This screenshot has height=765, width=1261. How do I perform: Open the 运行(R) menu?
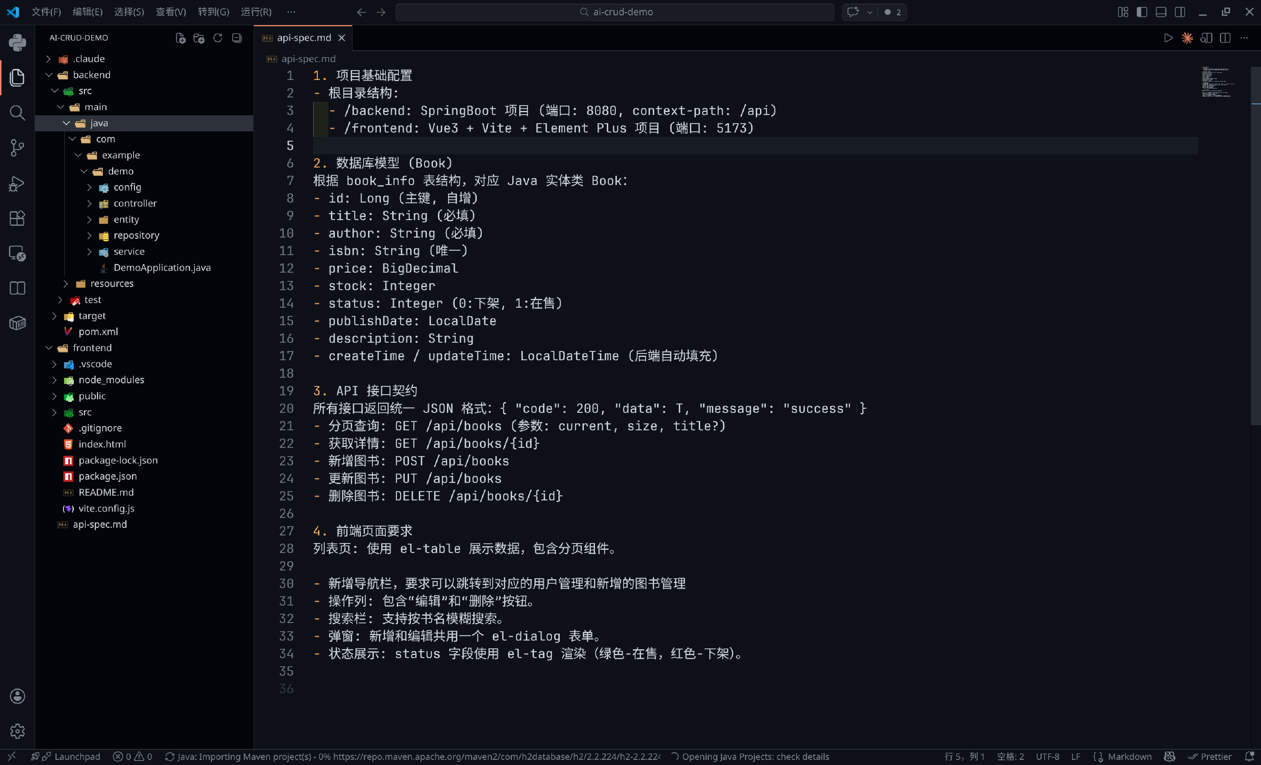(x=256, y=12)
